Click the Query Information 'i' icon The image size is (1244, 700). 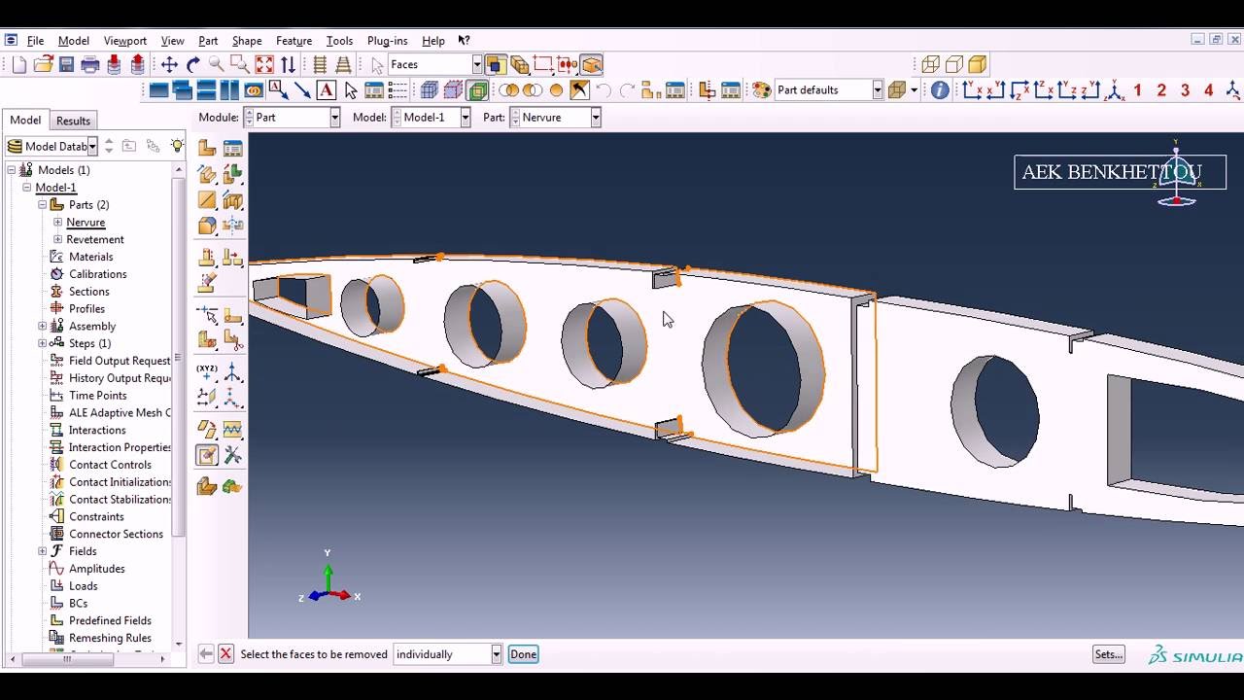coord(940,89)
